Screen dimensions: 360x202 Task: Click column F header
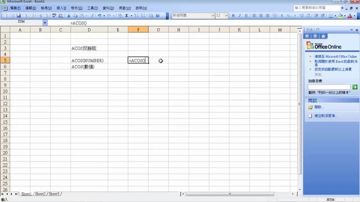(138, 30)
